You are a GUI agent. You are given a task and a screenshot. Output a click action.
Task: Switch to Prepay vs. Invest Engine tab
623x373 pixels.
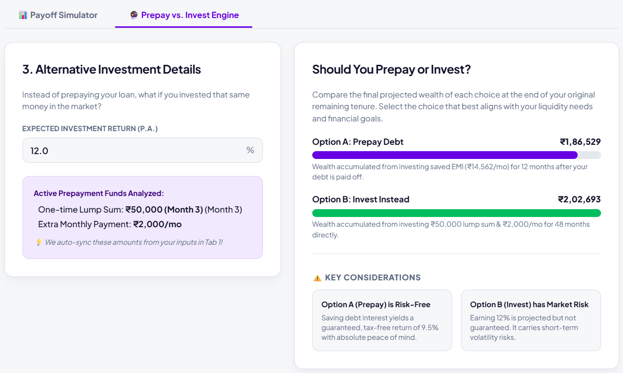(184, 15)
